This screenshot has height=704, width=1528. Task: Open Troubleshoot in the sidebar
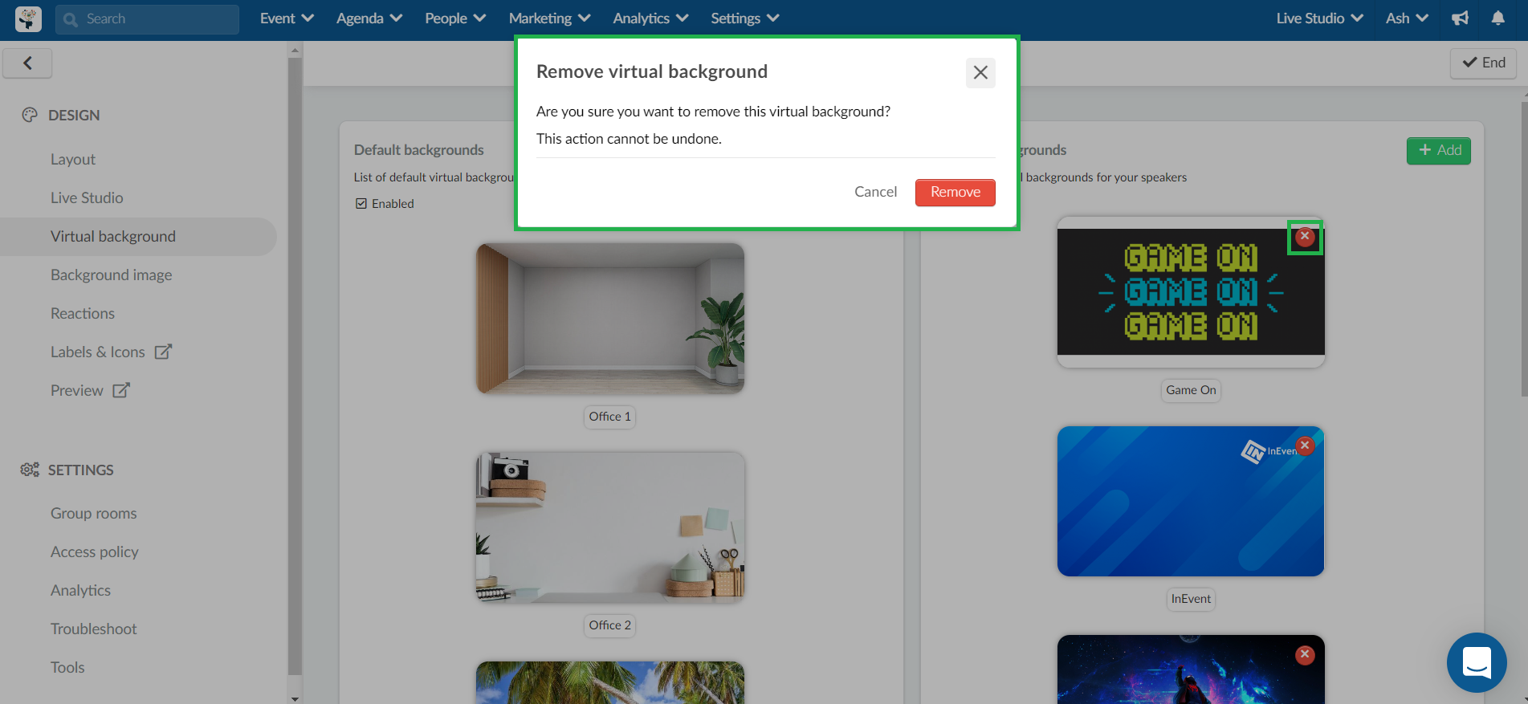tap(94, 629)
